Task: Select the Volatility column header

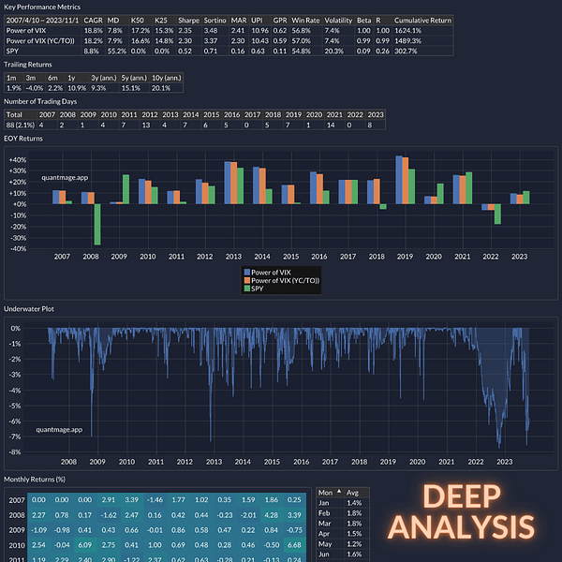Action: tap(338, 21)
